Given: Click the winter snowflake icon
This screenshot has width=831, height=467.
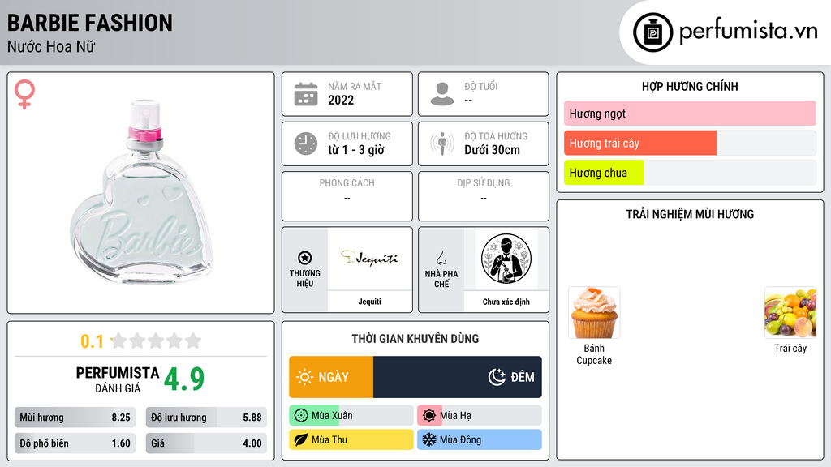Looking at the screenshot, I should [x=429, y=439].
